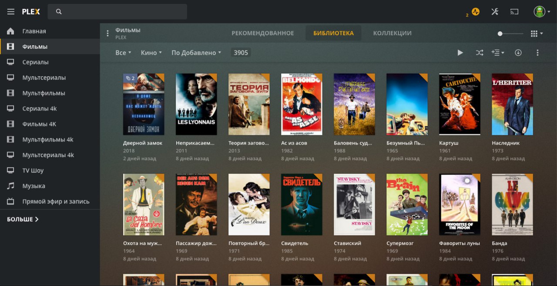This screenshot has width=557, height=286.
Task: Open the Теория заговора poster
Action: tap(249, 104)
